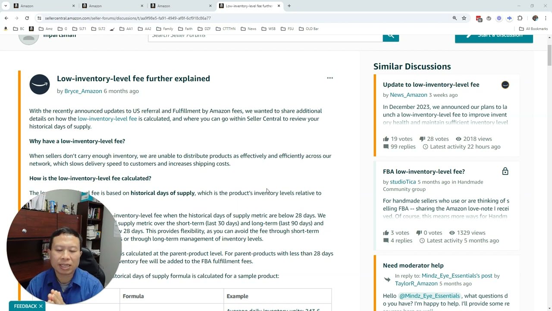Close the FEEDBACK tab with the X
This screenshot has height=311, width=552.
click(x=41, y=306)
